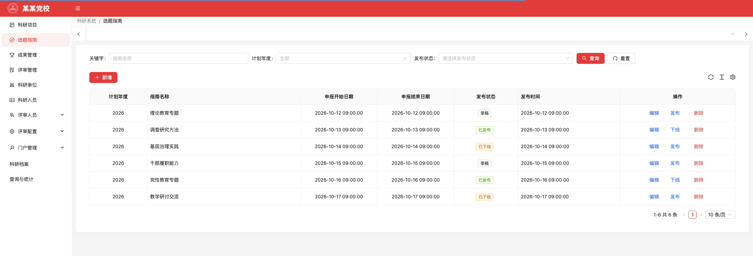Expand the 评审配置 submenu
The height and width of the screenshot is (256, 753).
click(62, 131)
